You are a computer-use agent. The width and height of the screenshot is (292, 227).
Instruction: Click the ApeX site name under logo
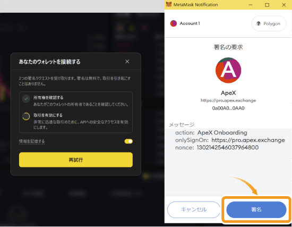[x=228, y=93]
